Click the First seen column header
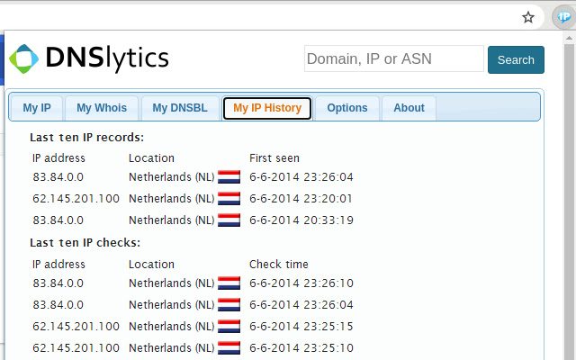576x360 pixels. pos(274,158)
